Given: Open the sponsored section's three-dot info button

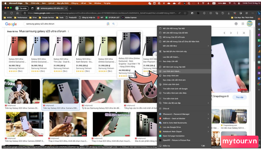Looking at the screenshot, I should tap(68, 31).
